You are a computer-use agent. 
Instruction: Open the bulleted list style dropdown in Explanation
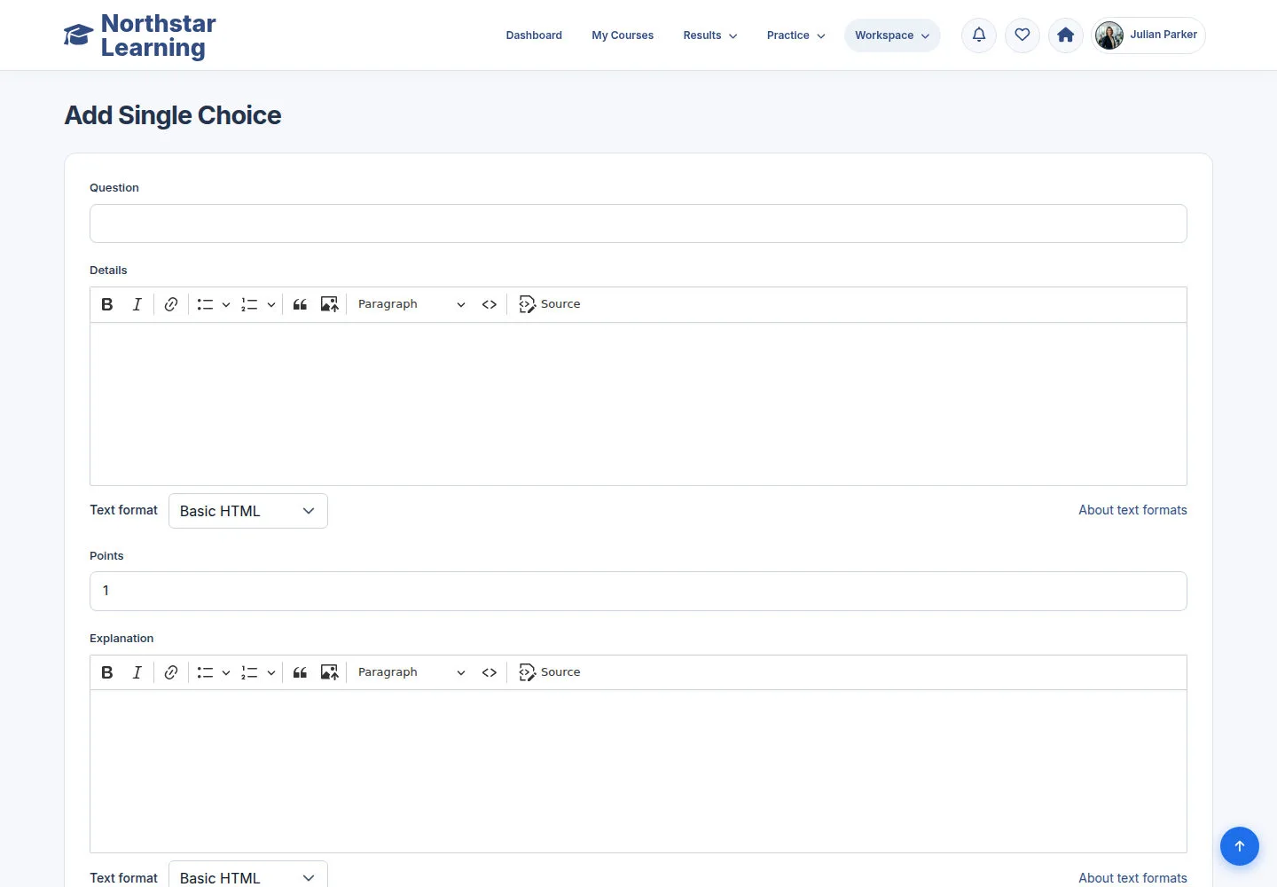coord(226,672)
